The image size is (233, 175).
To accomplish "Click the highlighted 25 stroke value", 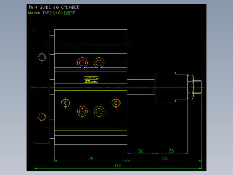I will pos(67,13).
